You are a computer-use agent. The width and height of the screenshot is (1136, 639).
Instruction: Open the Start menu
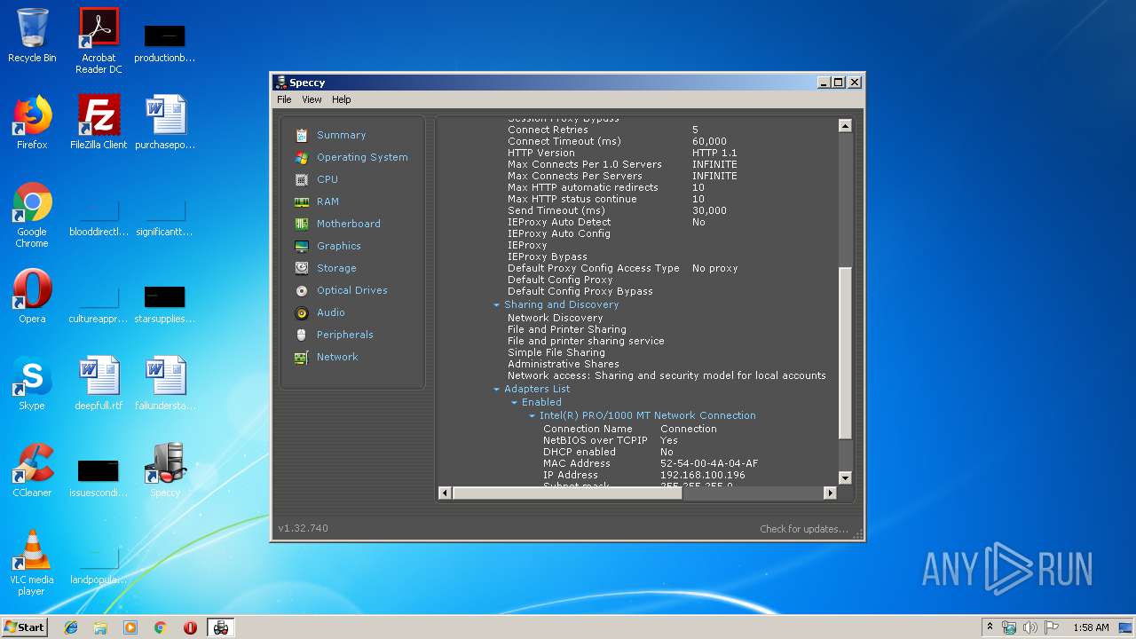24,627
